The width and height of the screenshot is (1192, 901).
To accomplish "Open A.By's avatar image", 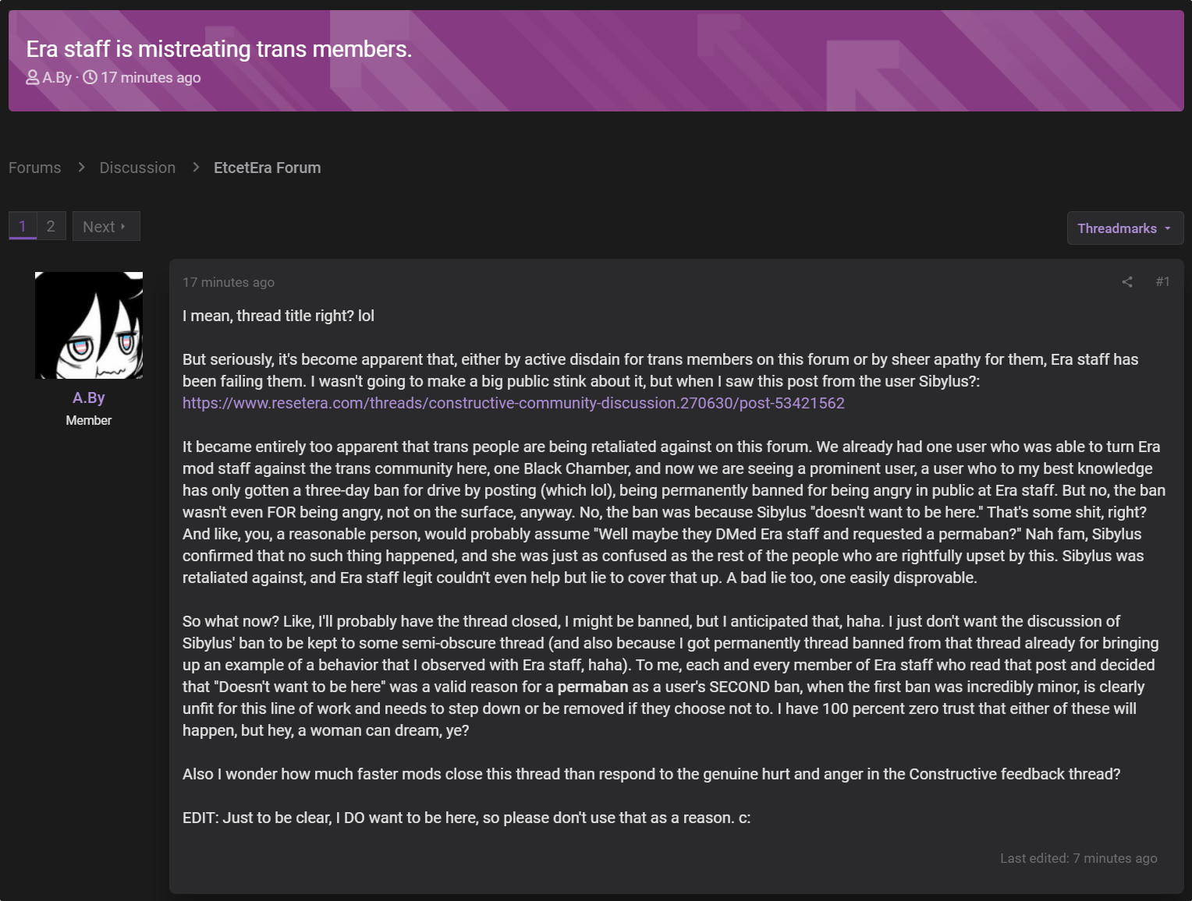I will (89, 325).
